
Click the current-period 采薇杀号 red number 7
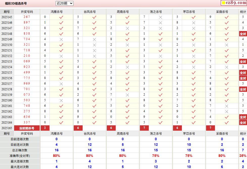[210, 128]
